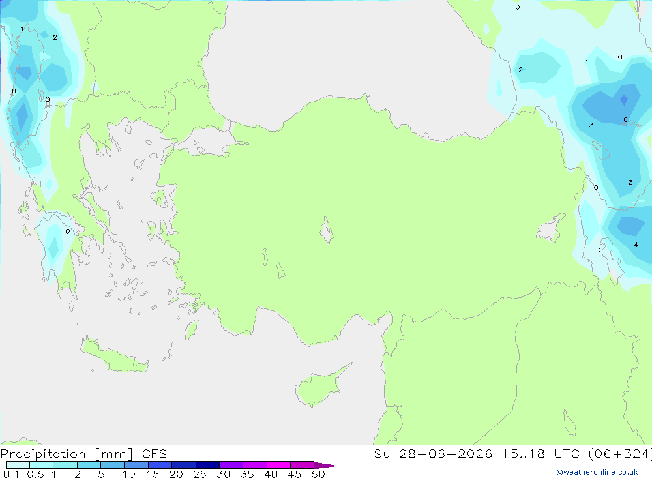652x478 pixels.
Task: Click the "0.1" legend scale label
Action: (11, 474)
